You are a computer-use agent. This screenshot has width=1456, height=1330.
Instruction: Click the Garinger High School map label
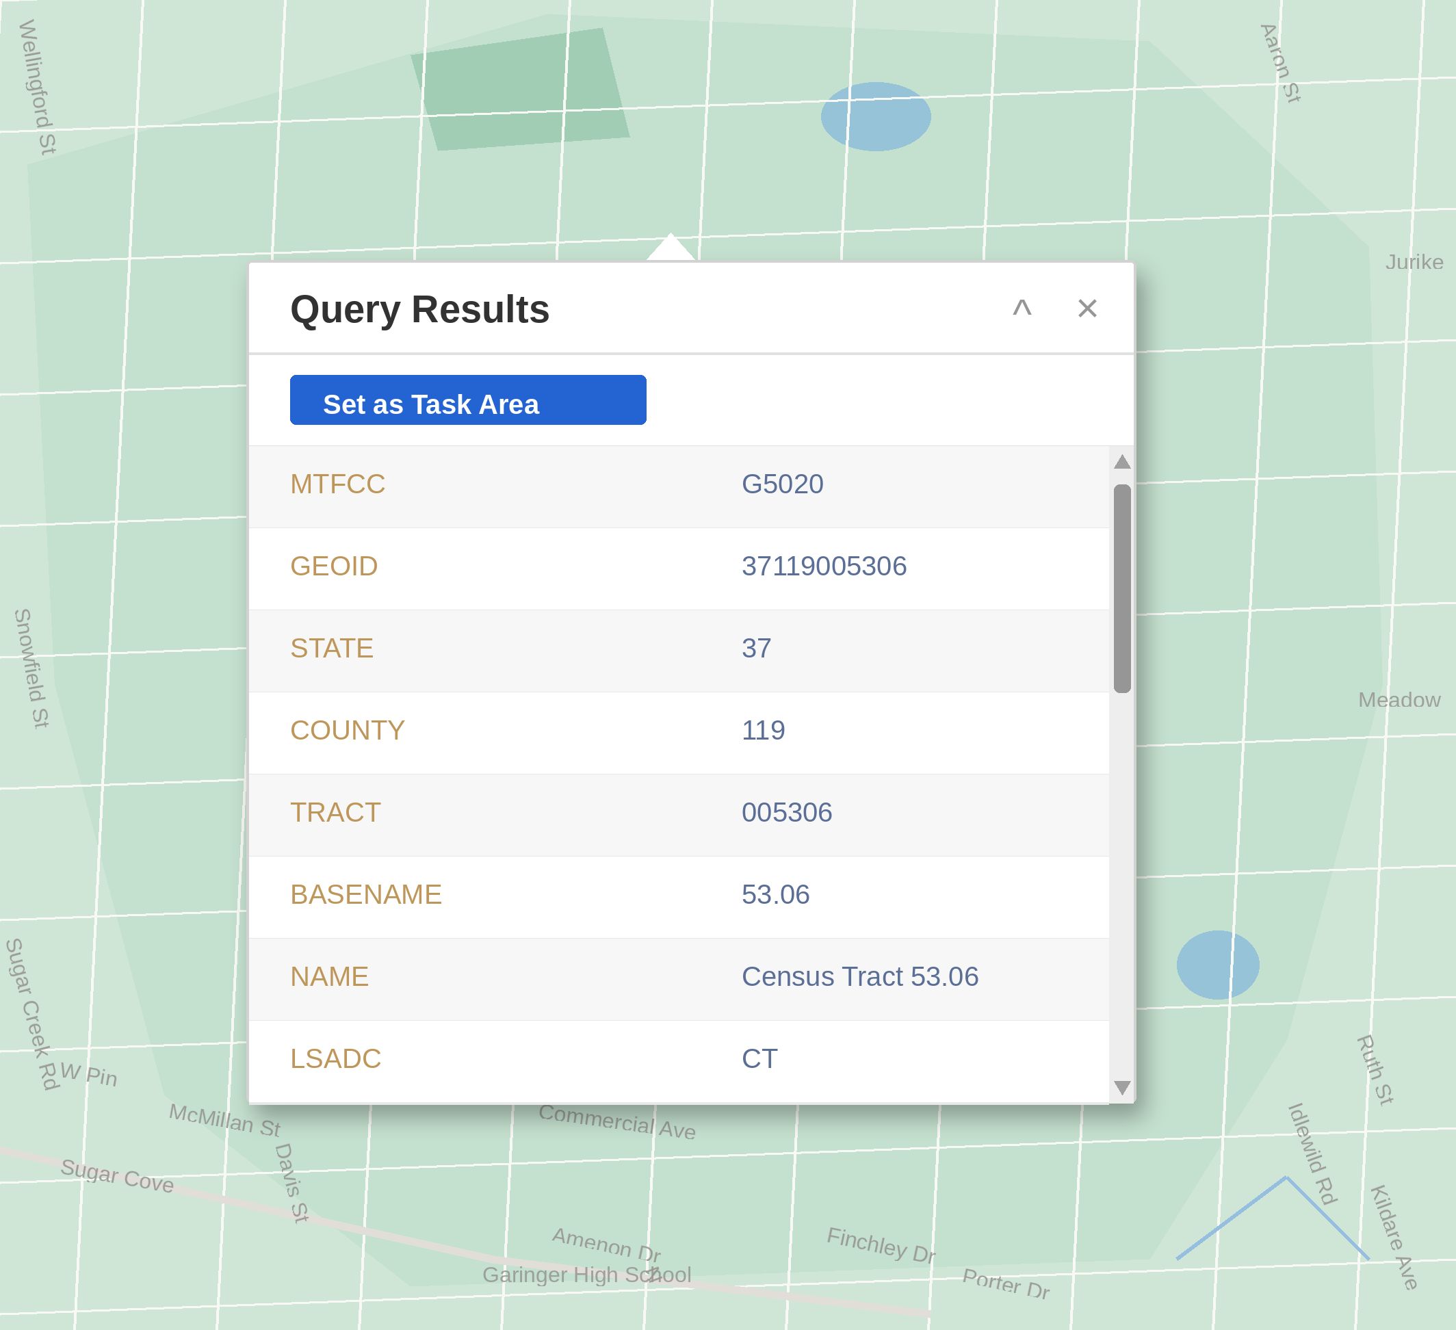(586, 1275)
